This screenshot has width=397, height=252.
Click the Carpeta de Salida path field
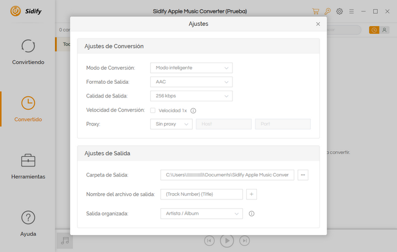[227, 175]
